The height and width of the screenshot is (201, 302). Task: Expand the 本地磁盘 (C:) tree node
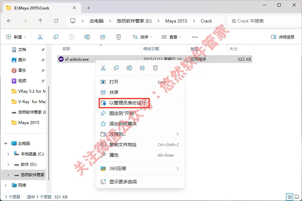8,154
